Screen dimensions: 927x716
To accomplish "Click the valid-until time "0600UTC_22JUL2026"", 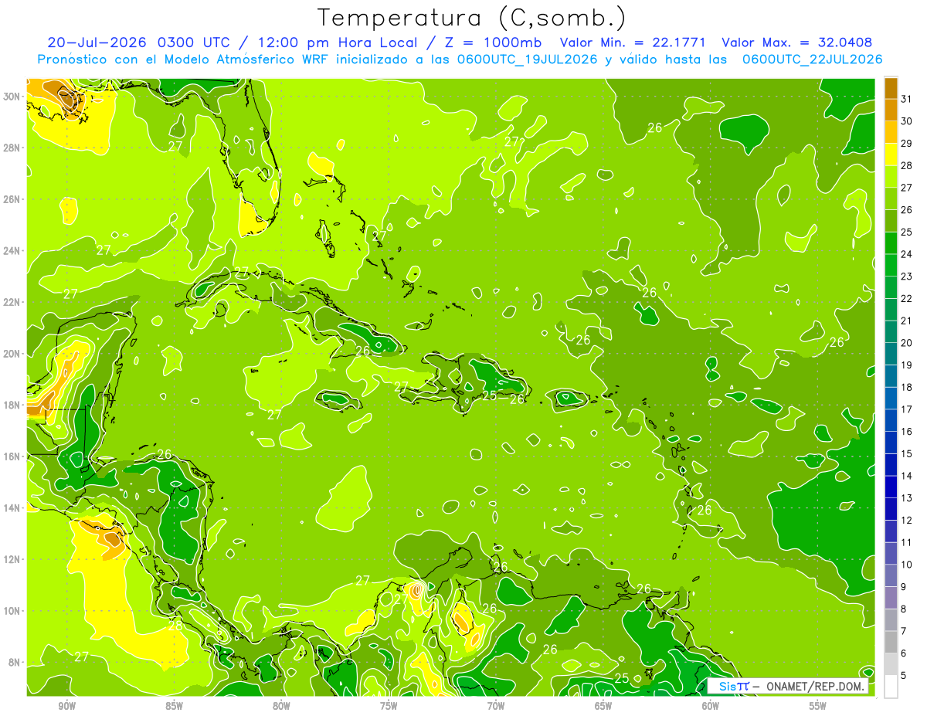I will point(812,59).
